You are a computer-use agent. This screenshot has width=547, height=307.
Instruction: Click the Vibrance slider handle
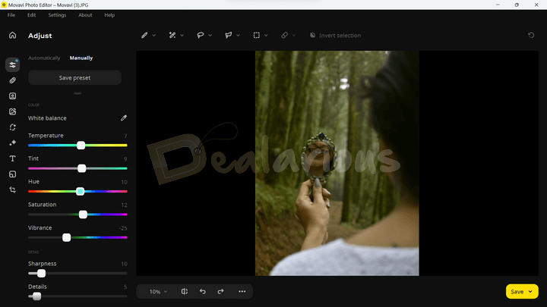[66, 237]
